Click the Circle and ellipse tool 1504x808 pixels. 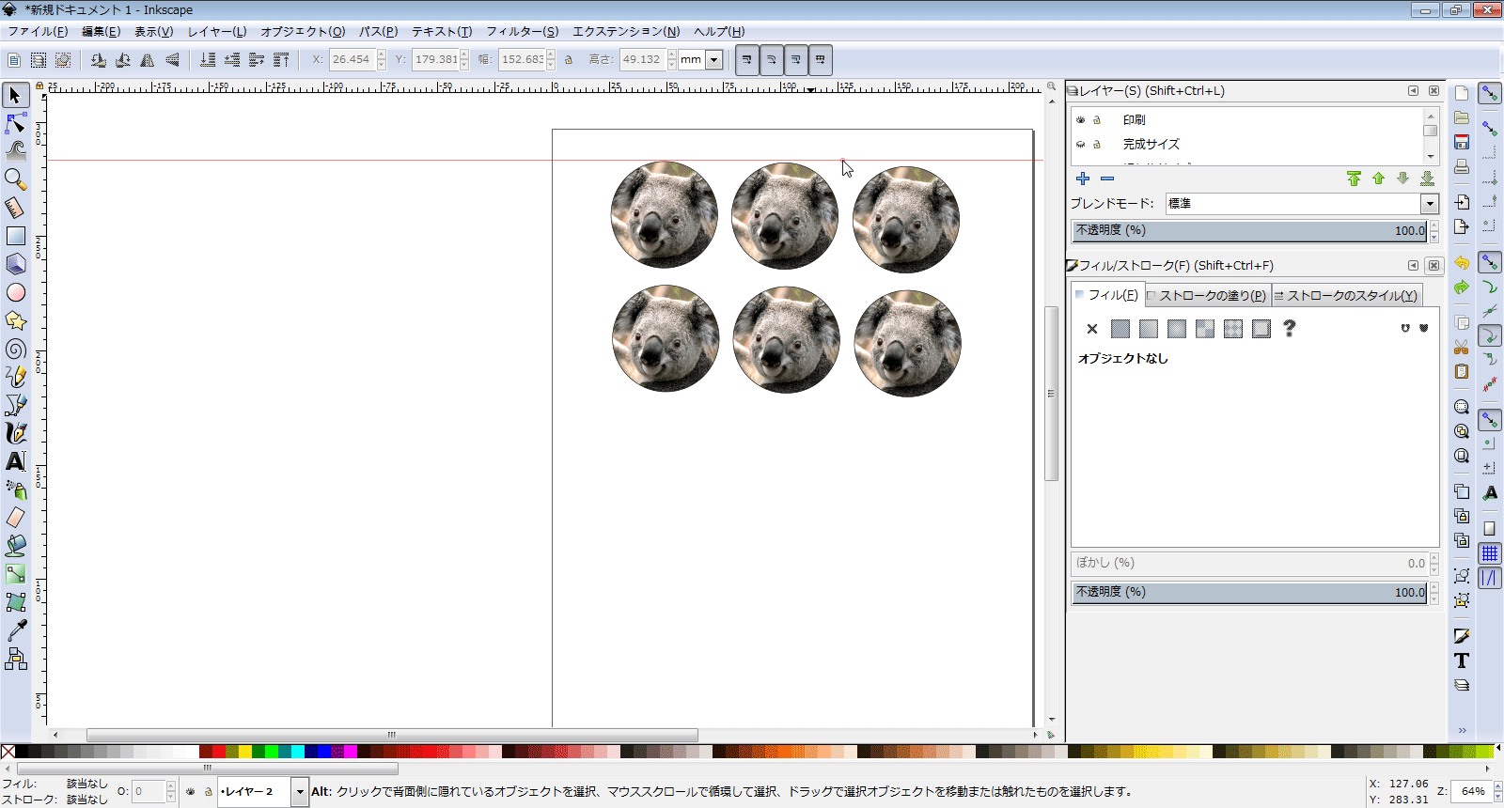click(16, 293)
